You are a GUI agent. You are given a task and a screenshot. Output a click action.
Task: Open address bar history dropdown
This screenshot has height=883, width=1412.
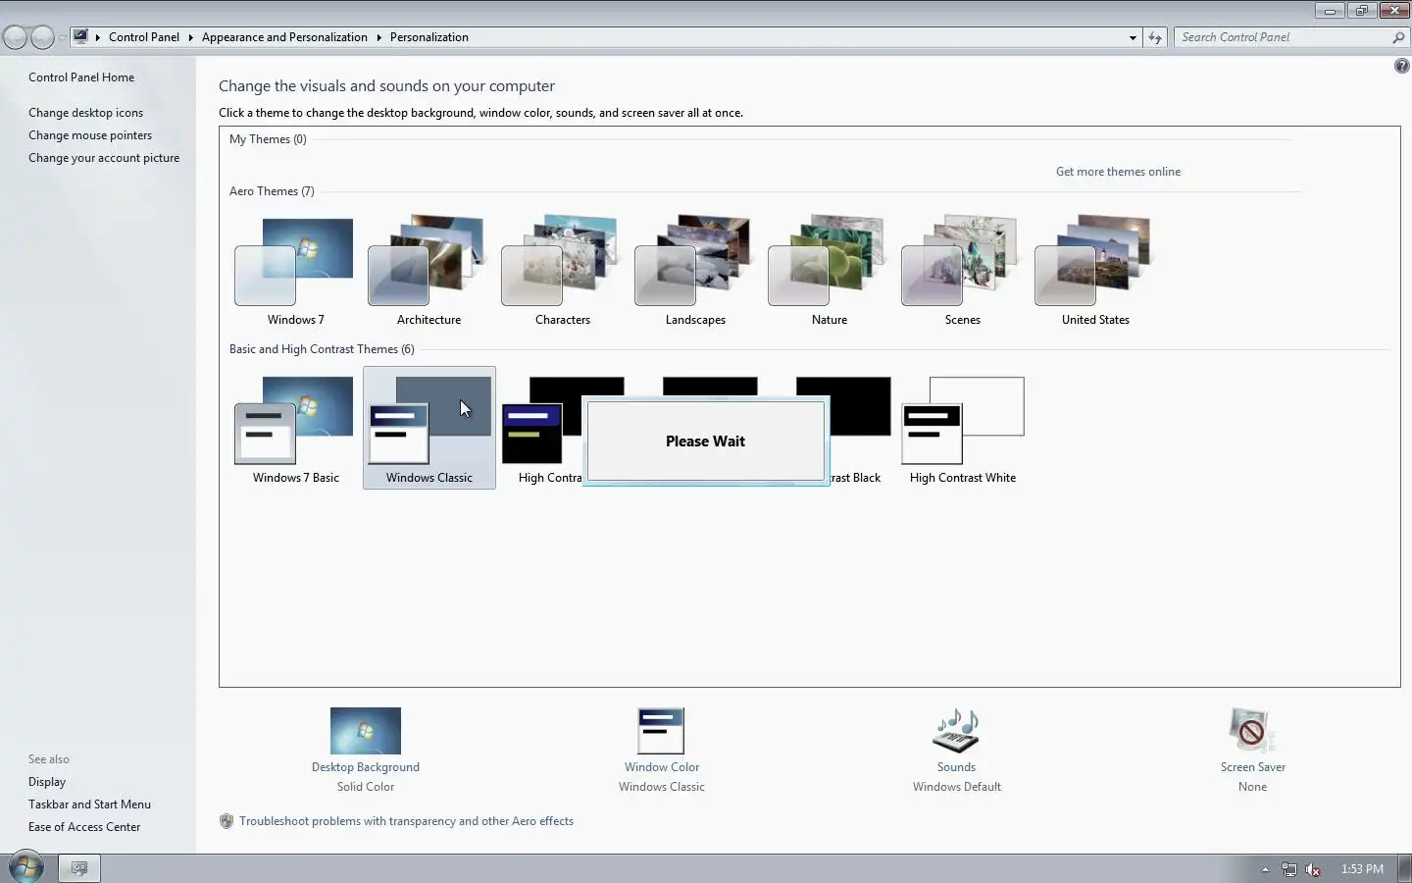(x=1133, y=37)
